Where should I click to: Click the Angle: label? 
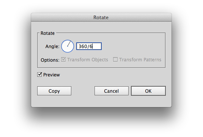(52, 46)
